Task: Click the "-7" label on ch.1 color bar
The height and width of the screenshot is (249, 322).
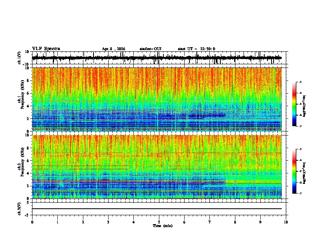Action: 300,126
